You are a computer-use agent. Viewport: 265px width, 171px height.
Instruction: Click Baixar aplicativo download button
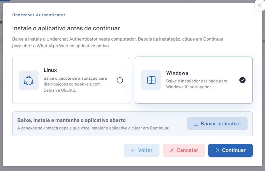coord(217,124)
